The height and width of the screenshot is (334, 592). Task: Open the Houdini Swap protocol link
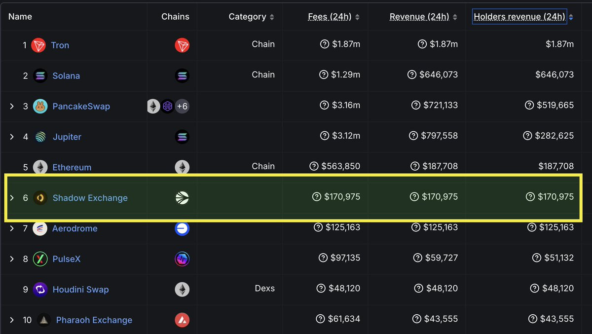[81, 290]
